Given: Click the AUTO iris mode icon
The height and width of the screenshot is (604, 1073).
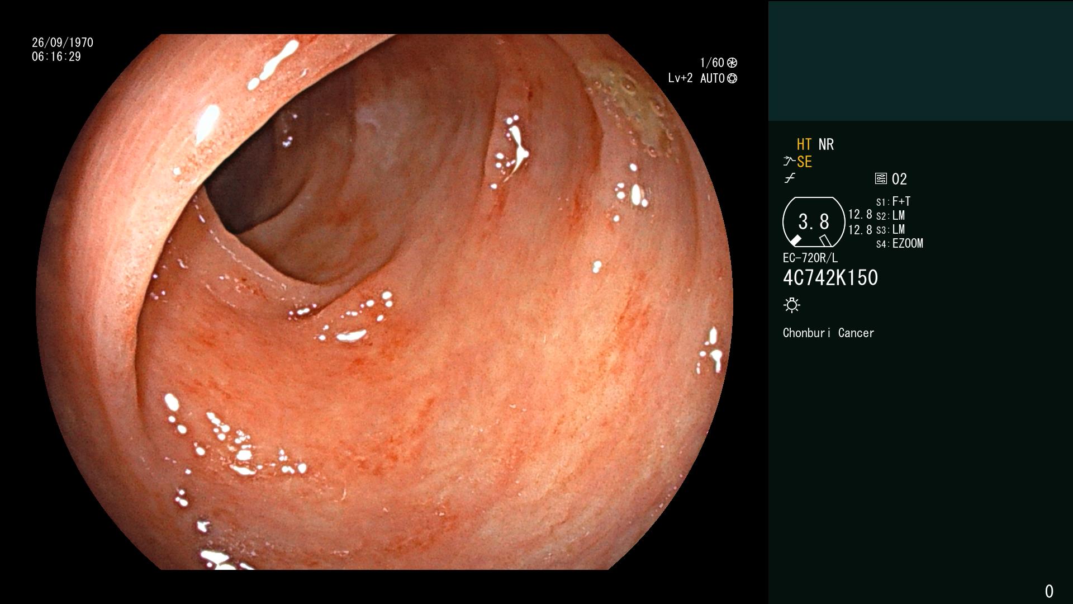Looking at the screenshot, I should coord(732,78).
